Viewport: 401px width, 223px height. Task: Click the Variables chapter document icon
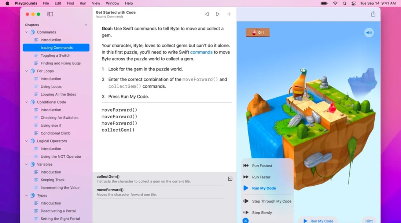(x=33, y=164)
